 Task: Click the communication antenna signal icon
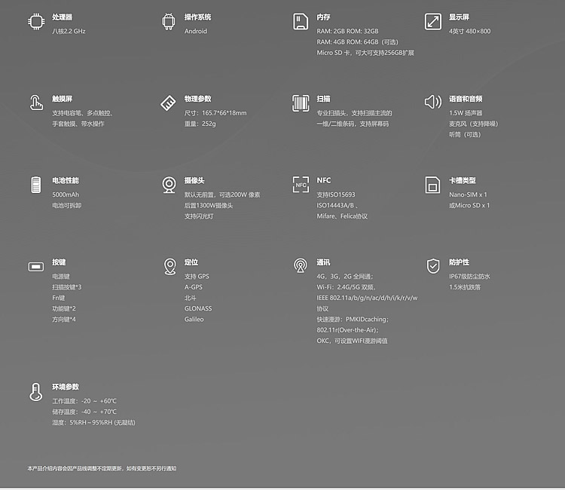[x=301, y=266]
